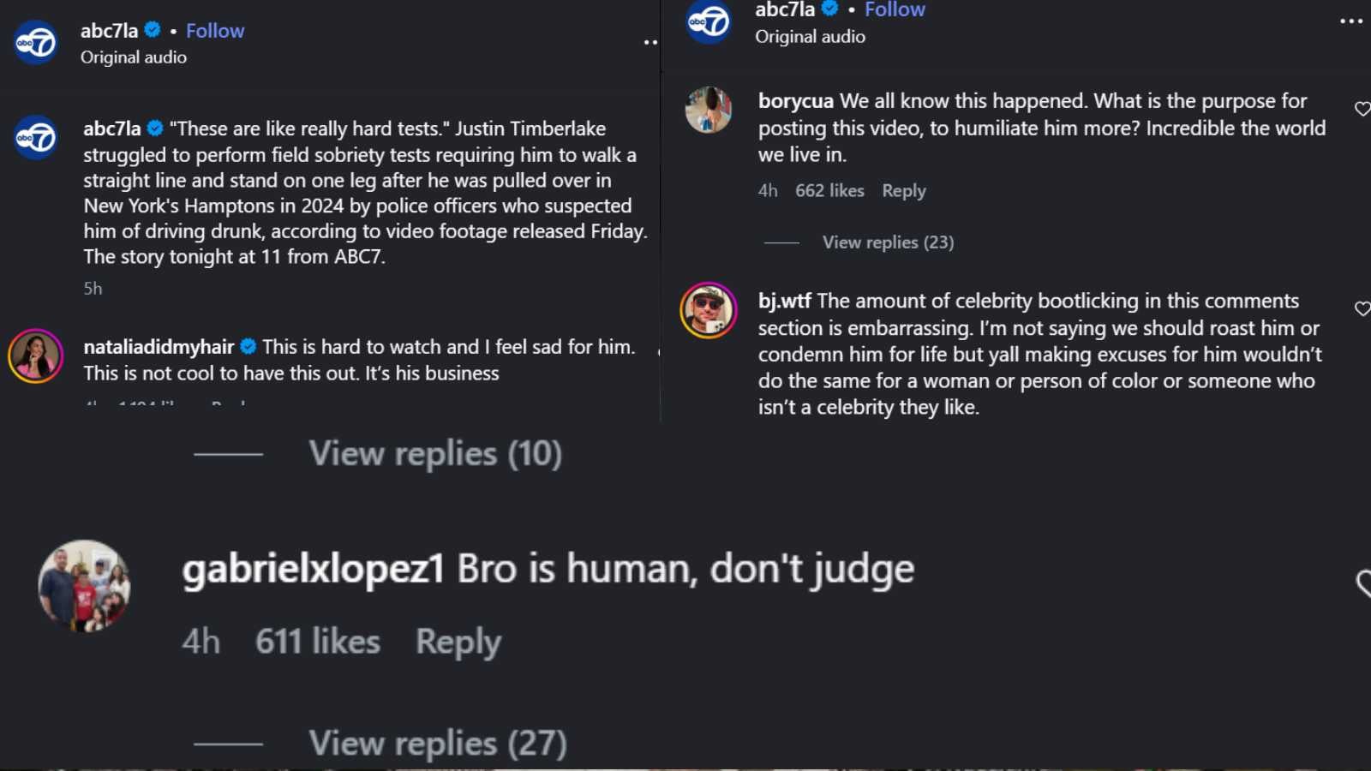This screenshot has width=1371, height=771.
Task: Reply to gabrielxlopez1's comment
Action: pyautogui.click(x=458, y=642)
